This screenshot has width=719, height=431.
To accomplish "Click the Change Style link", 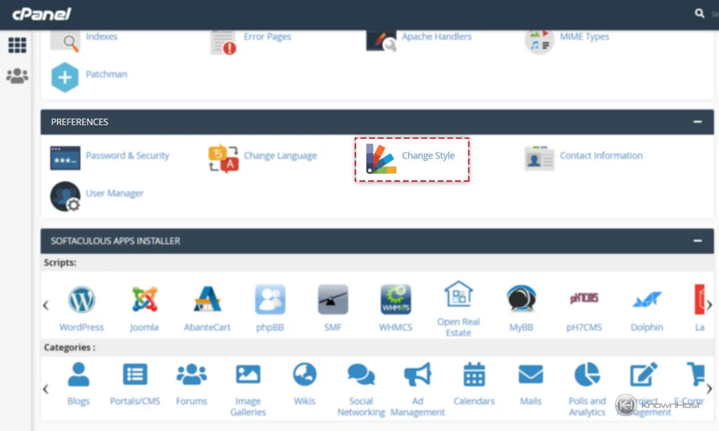I will click(x=428, y=155).
